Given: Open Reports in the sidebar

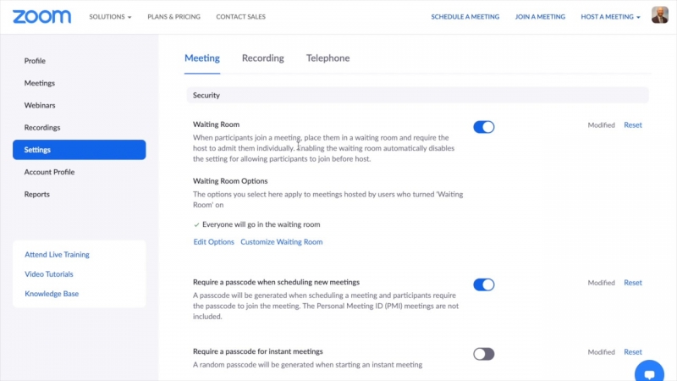Looking at the screenshot, I should [36, 194].
